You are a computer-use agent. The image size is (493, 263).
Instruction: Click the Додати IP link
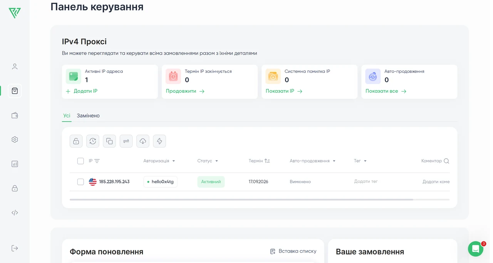(x=82, y=91)
